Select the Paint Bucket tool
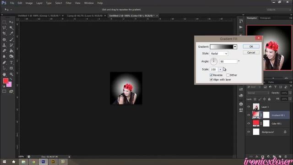 pos(11,51)
